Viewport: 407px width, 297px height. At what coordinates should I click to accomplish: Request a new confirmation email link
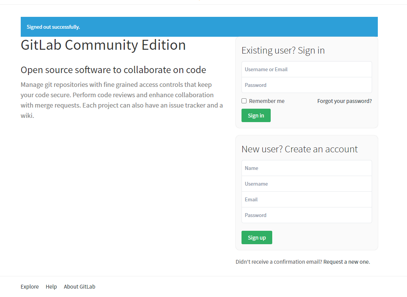(x=346, y=262)
